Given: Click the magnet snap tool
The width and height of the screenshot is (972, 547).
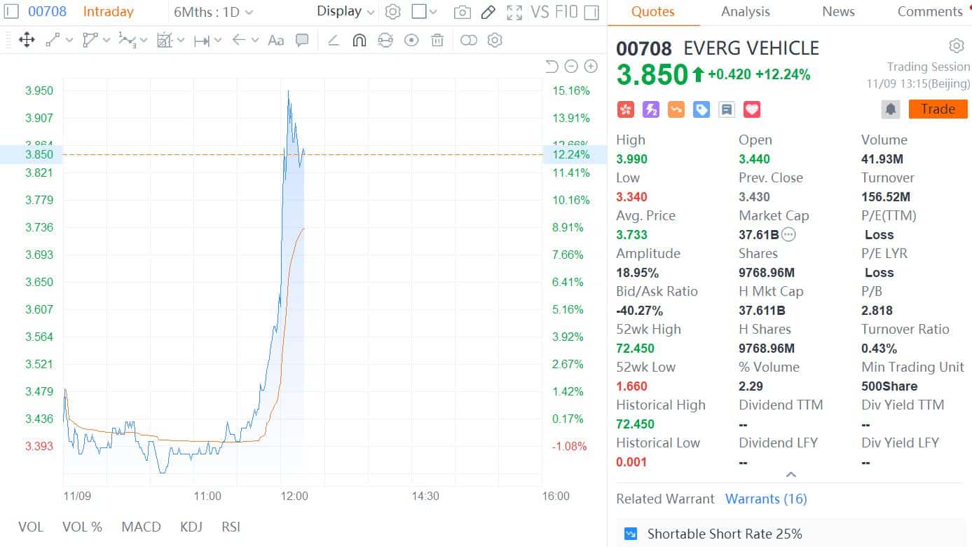Looking at the screenshot, I should pos(359,40).
